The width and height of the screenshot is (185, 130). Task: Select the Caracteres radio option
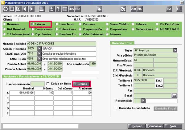(57, 24)
